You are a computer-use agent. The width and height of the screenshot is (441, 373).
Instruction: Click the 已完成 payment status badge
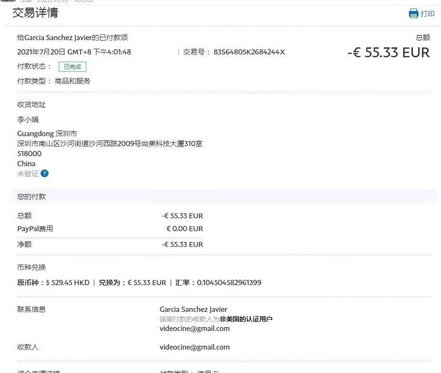(x=72, y=67)
